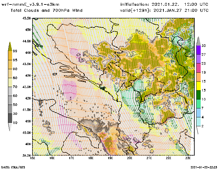Image resolution: width=223 pixels, height=169 pixels.
Task: Click the 17E longitude label
Action: click(x=71, y=158)
